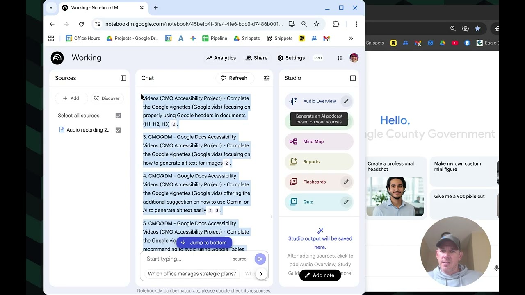Select suggestion Which office manages strategic plans?

(192, 274)
